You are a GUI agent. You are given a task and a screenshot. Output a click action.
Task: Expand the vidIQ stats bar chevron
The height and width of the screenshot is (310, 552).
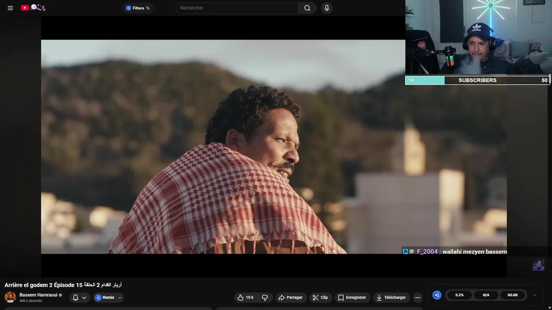click(535, 295)
